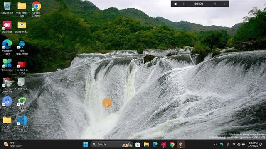
Task: Pause the screen recording
Action: point(184,4)
